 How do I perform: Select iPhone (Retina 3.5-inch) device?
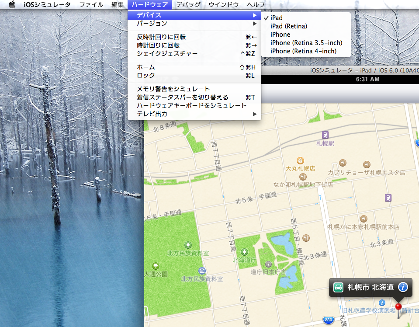coord(306,43)
